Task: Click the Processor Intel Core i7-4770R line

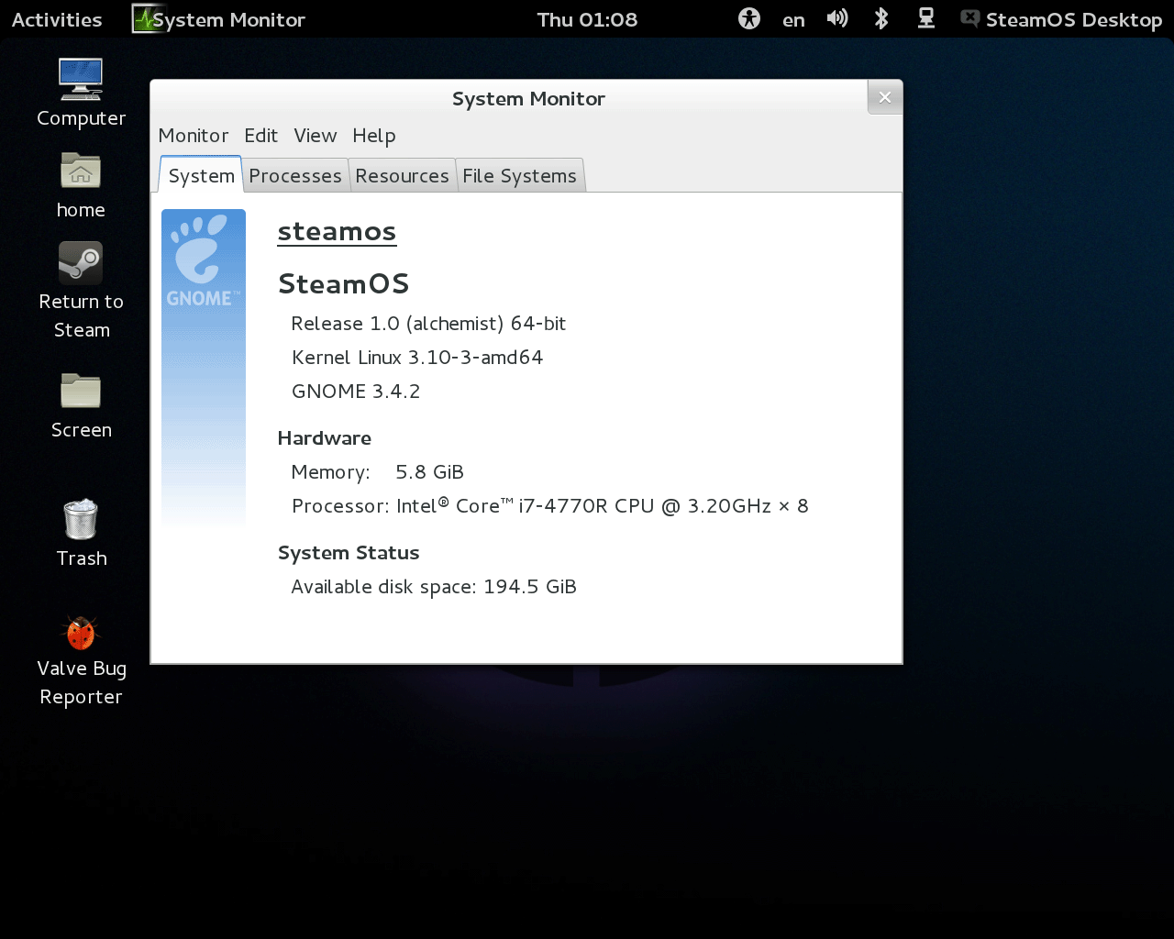Action: [x=550, y=506]
